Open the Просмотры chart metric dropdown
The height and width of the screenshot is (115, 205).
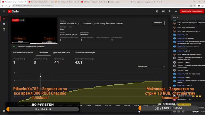[x=151, y=66]
